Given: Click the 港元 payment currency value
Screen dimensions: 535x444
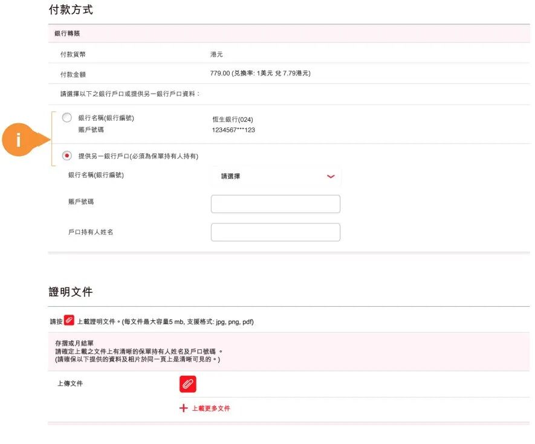Looking at the screenshot, I should pyautogui.click(x=216, y=54).
